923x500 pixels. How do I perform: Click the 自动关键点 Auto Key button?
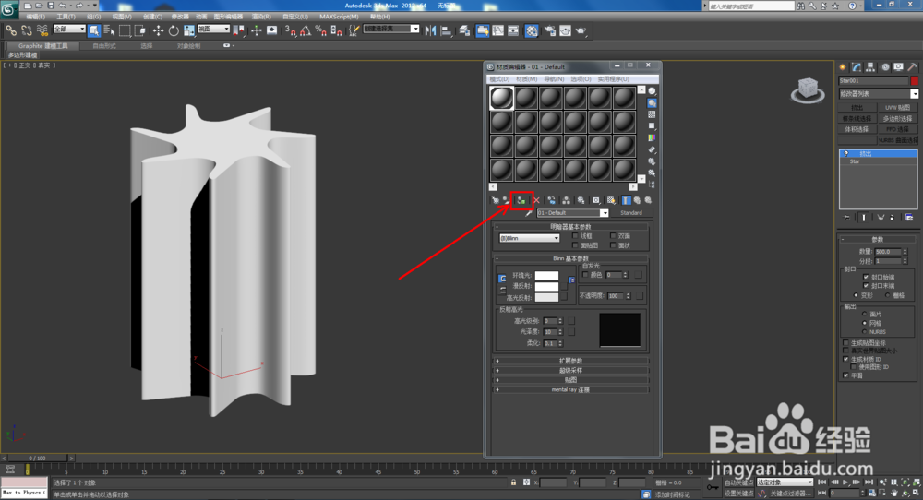(738, 482)
